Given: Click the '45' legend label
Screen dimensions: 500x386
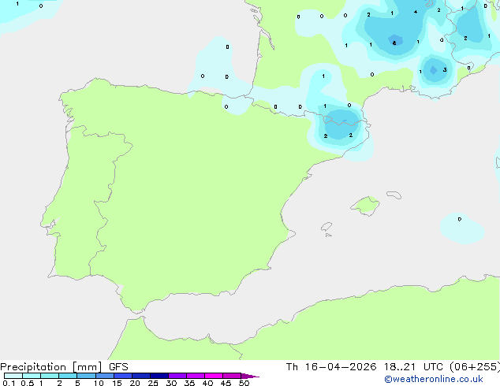Looking at the screenshot, I should pos(226,383).
